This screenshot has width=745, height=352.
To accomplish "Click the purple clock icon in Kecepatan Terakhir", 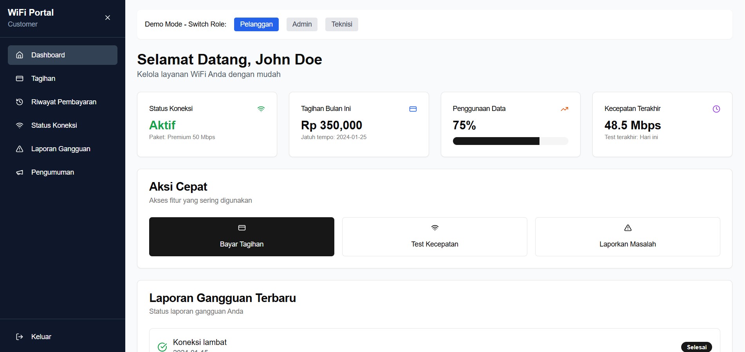I will (x=716, y=109).
